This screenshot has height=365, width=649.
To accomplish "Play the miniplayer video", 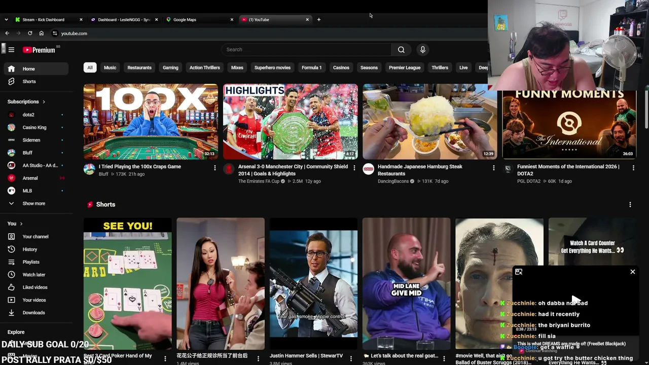I will [x=575, y=300].
